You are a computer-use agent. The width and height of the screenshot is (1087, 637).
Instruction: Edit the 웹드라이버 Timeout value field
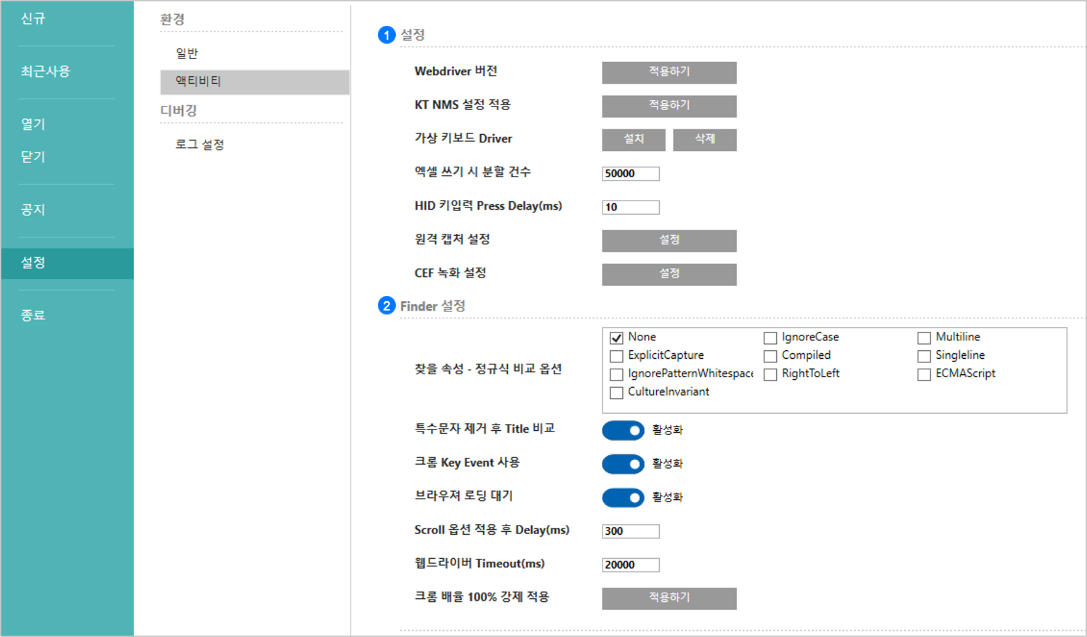click(x=630, y=564)
